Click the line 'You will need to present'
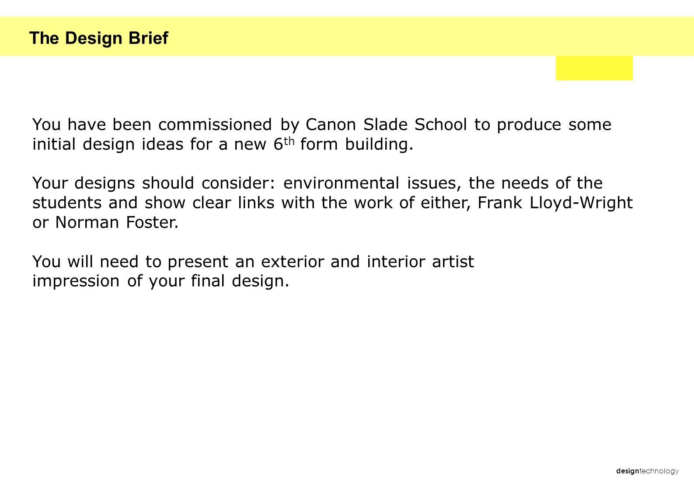The width and height of the screenshot is (694, 490). coord(253,262)
